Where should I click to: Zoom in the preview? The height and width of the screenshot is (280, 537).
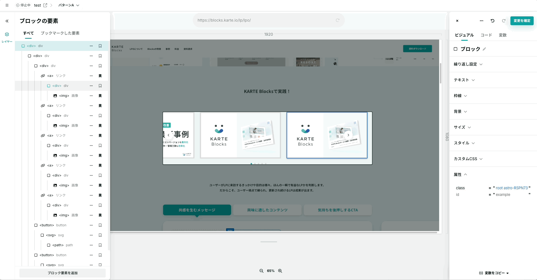click(x=280, y=271)
